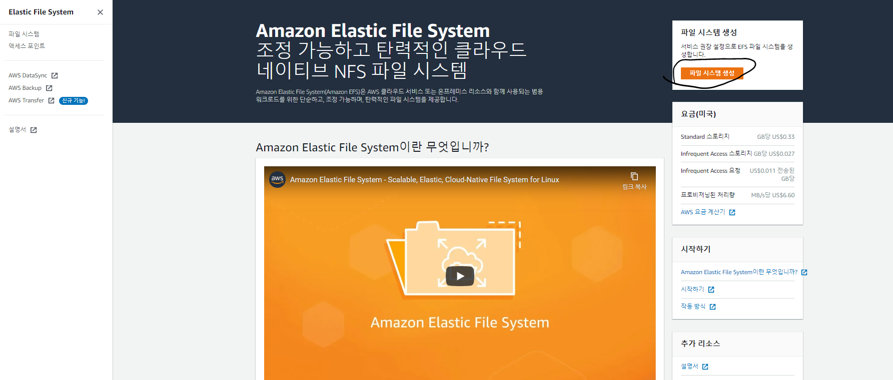Image resolution: width=893 pixels, height=380 pixels.
Task: Open the 시작하기 link in the getting started panel
Action: coord(692,290)
